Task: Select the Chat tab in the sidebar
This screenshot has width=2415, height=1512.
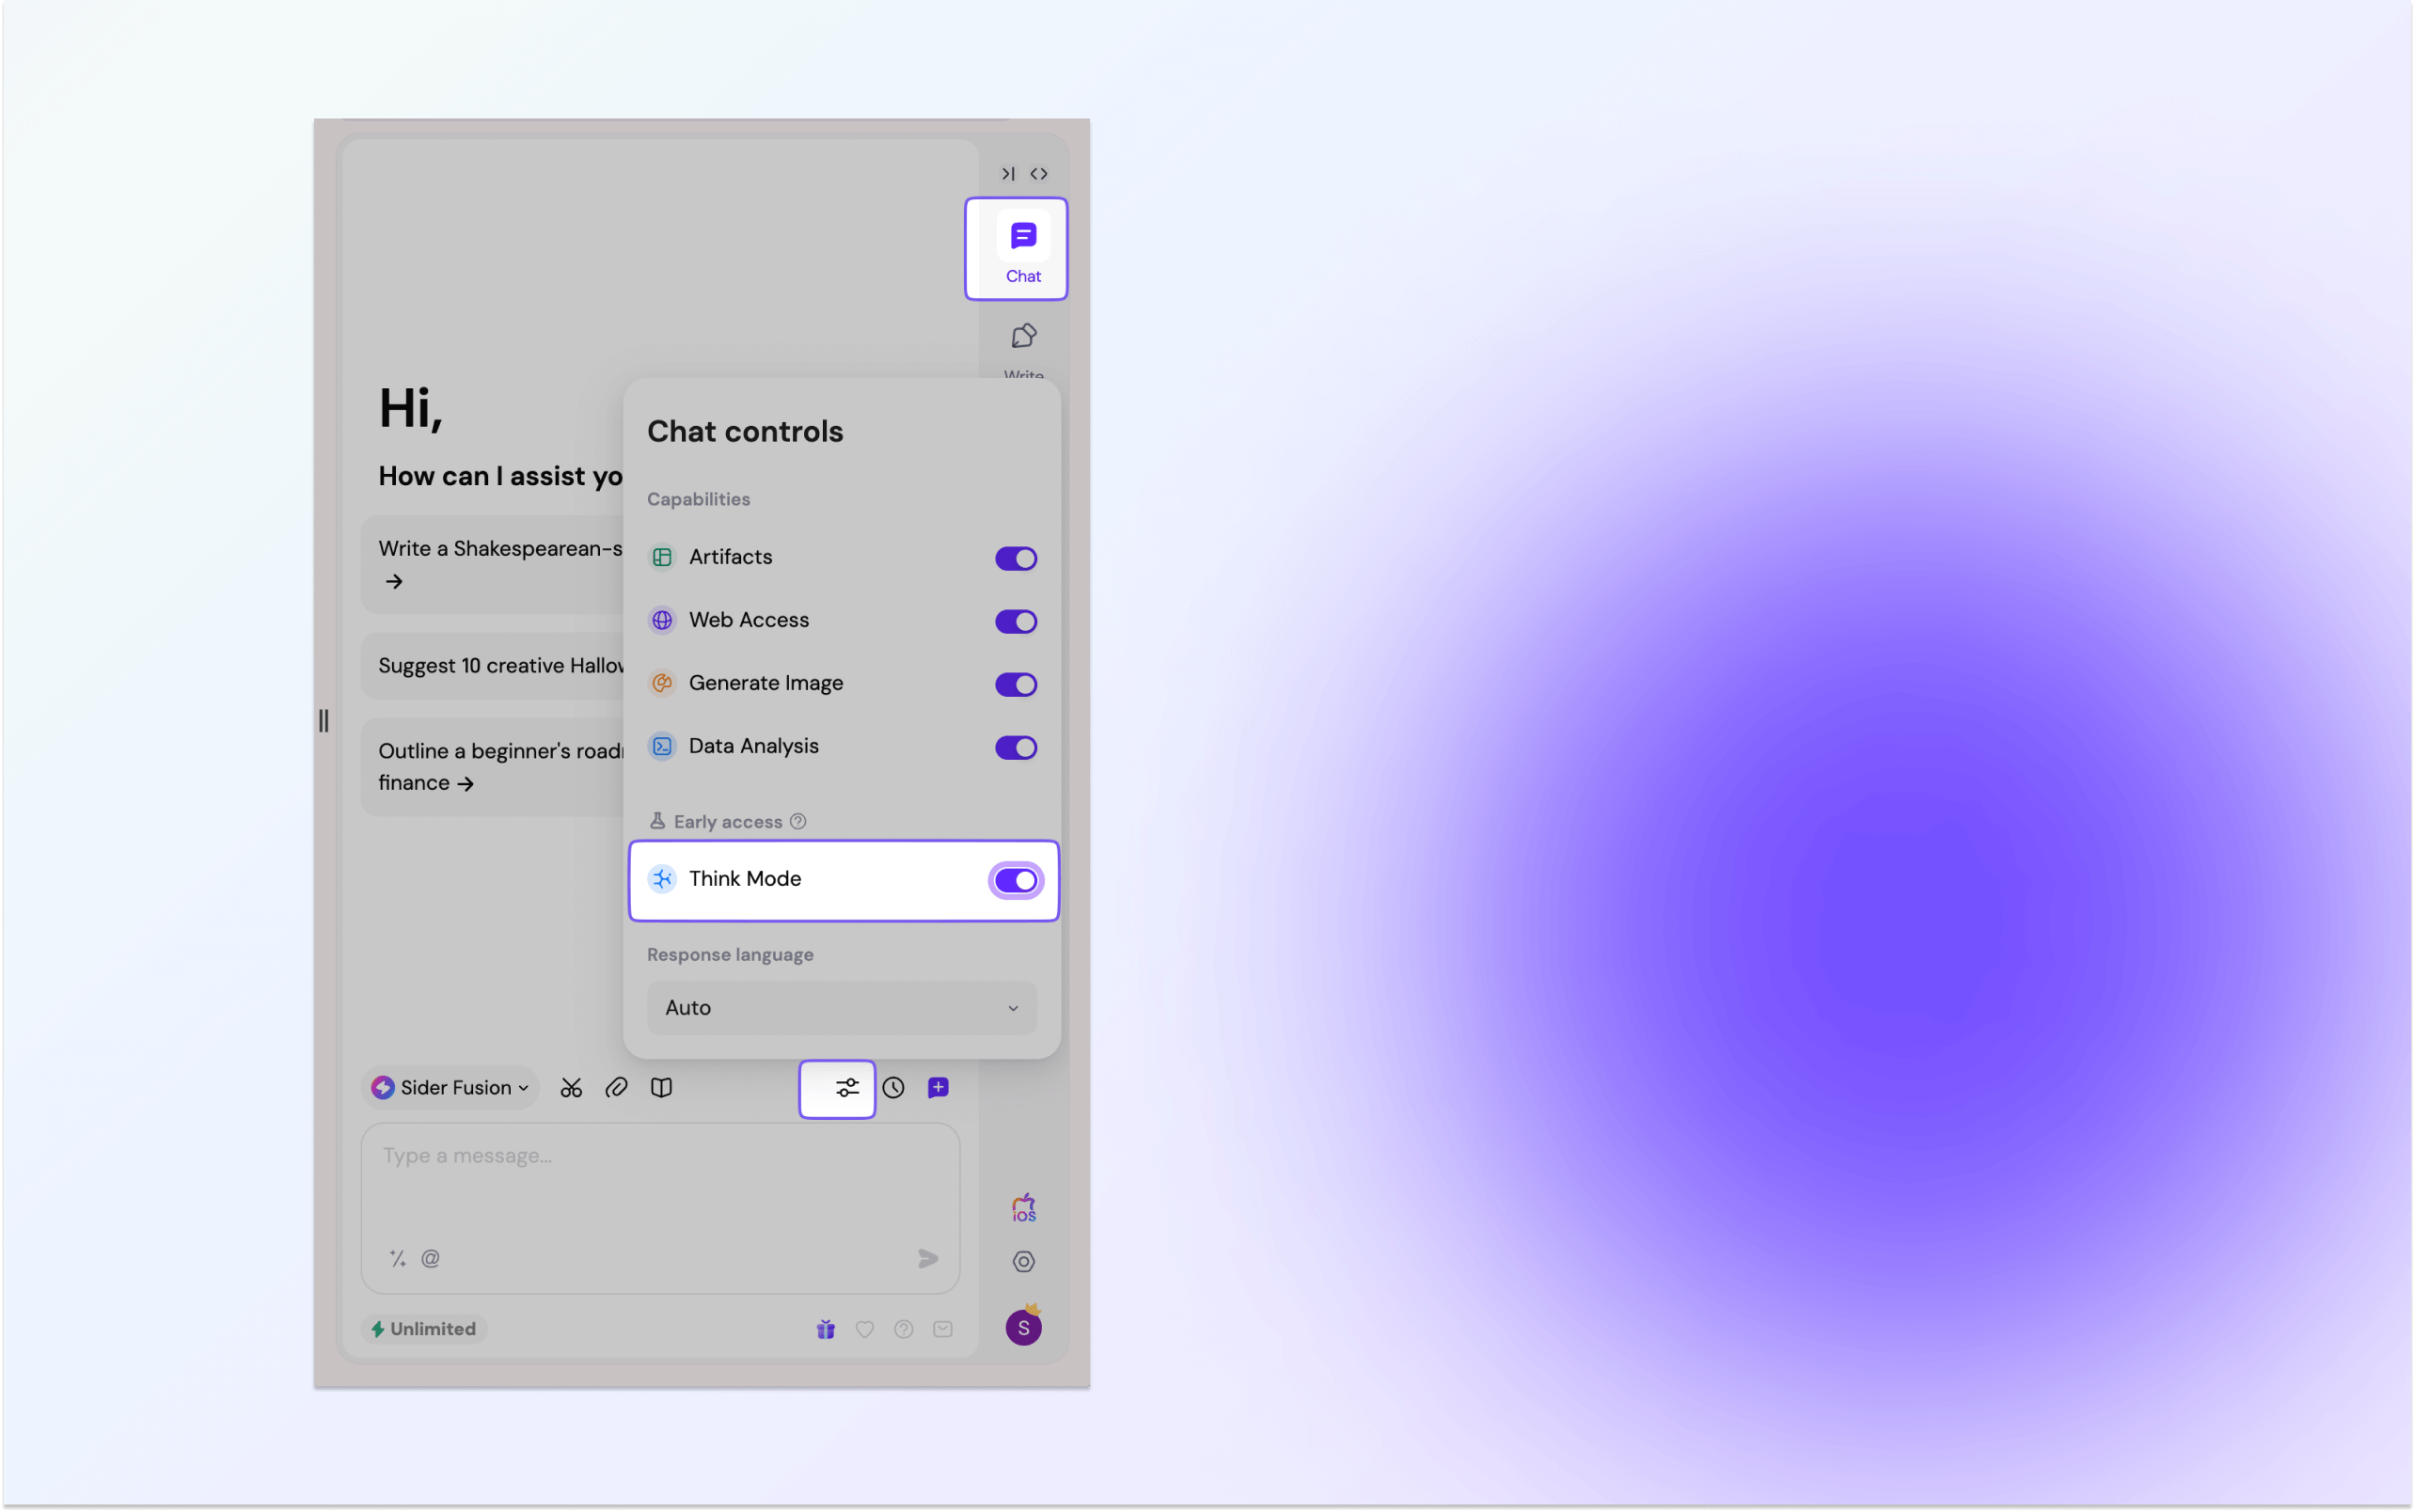Action: [1016, 248]
